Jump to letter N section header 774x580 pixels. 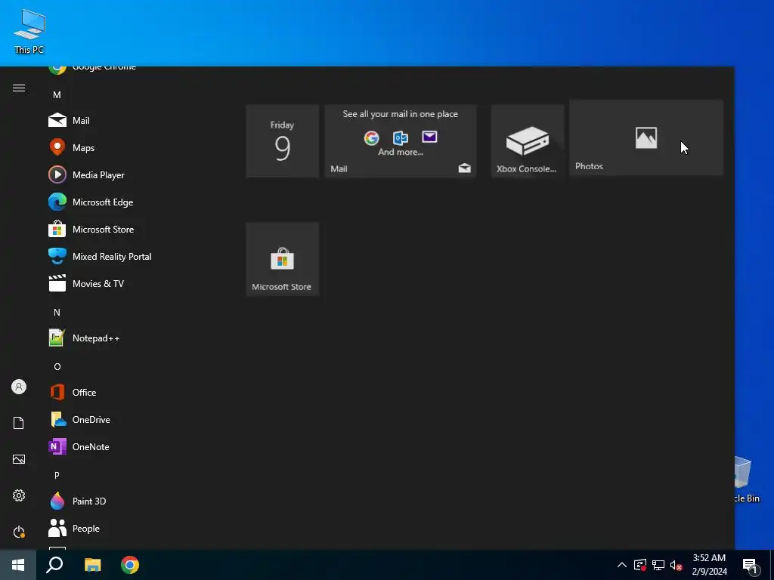57,312
